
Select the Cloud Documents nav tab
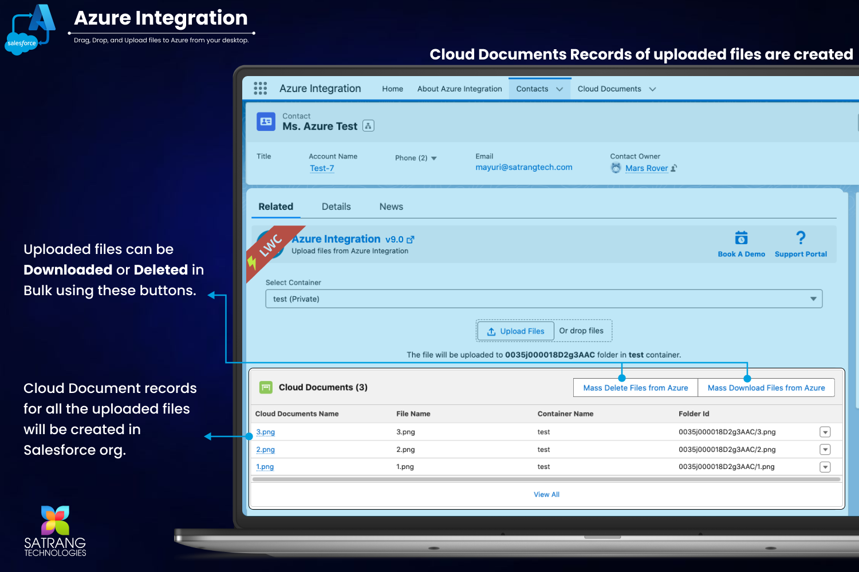pyautogui.click(x=609, y=89)
